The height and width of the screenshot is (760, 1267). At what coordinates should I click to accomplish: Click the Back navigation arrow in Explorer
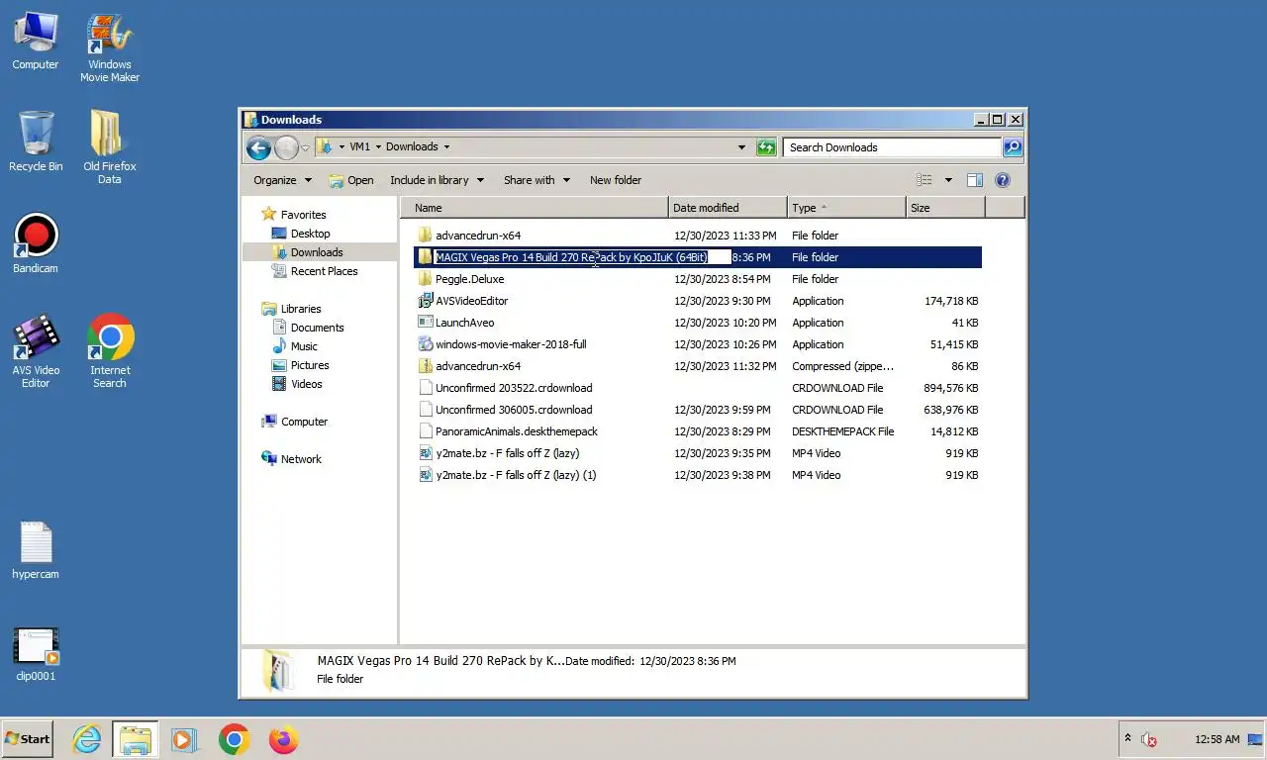click(x=258, y=147)
